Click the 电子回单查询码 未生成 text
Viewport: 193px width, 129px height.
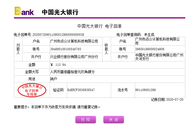coord(135,35)
